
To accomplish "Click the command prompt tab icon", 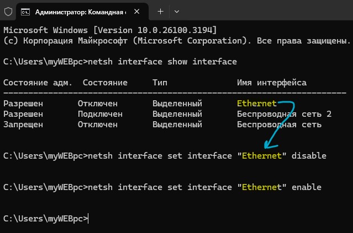I will pyautogui.click(x=25, y=12).
